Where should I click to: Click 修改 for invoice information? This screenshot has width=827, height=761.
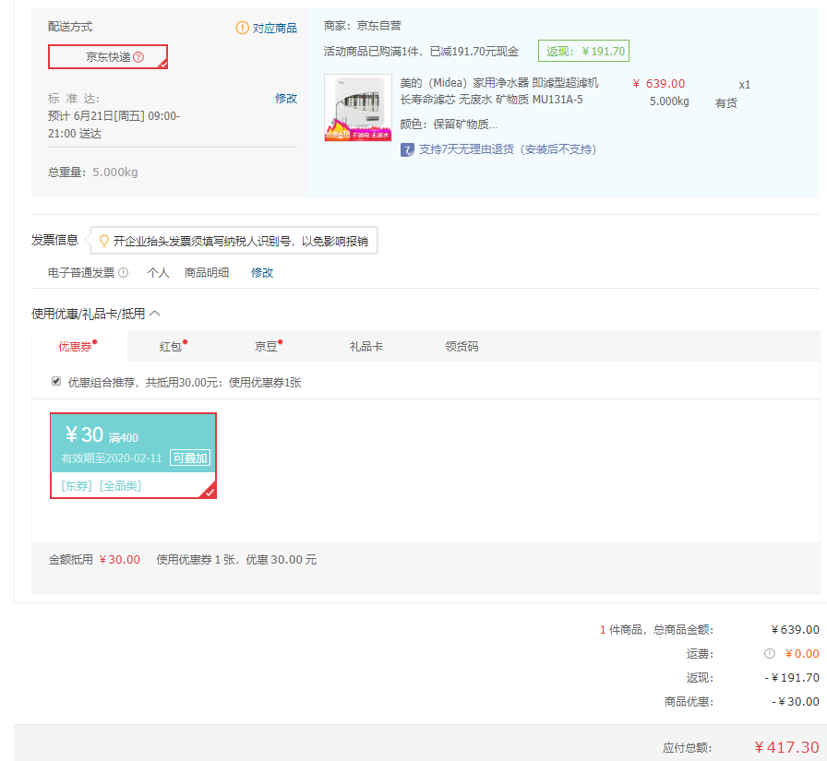click(x=262, y=272)
